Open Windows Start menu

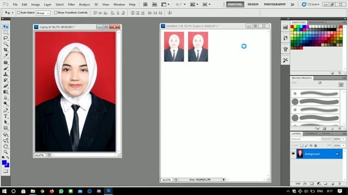[4, 191]
